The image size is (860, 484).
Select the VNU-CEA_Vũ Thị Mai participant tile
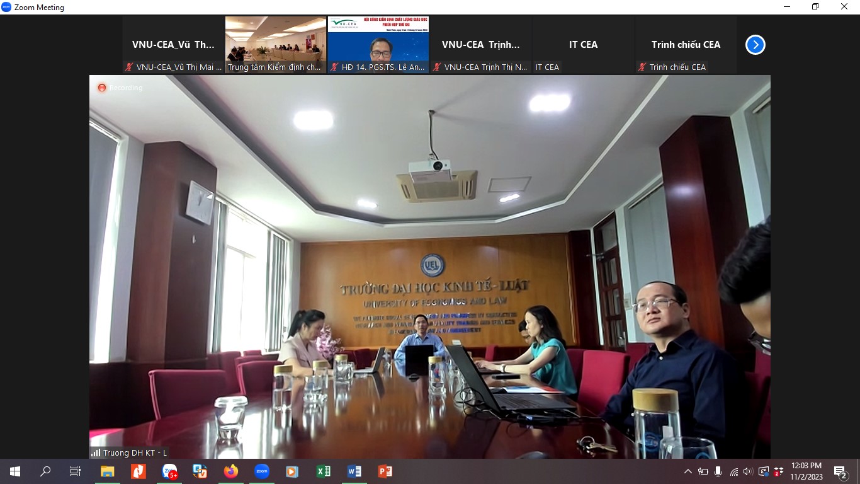(173, 45)
